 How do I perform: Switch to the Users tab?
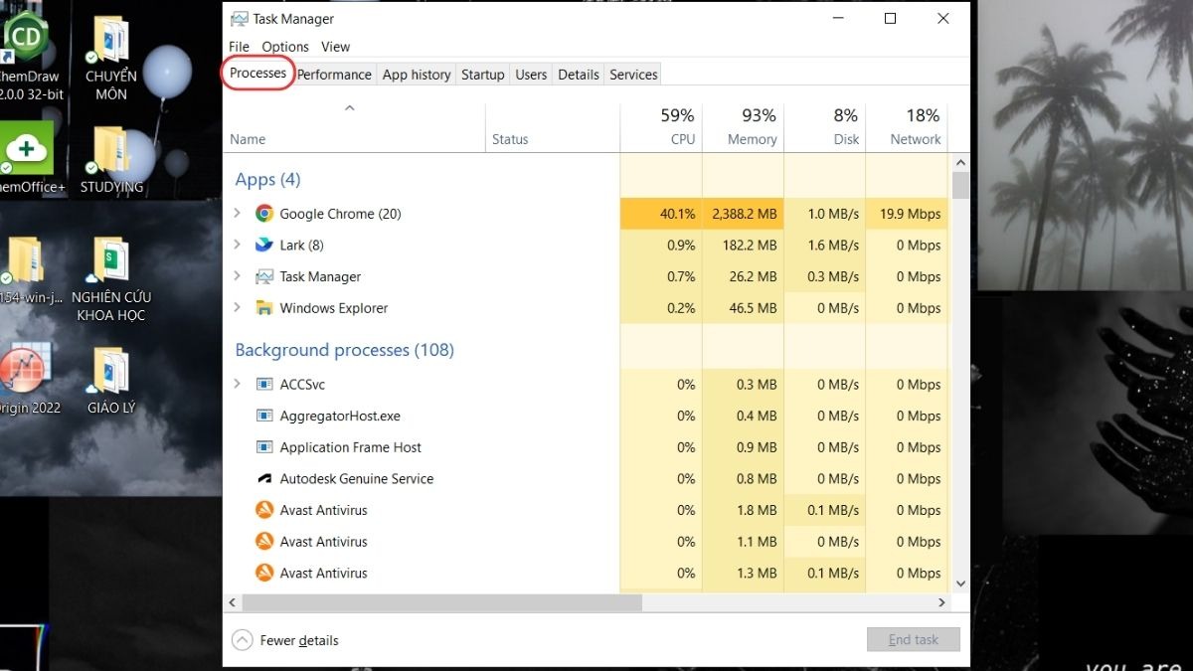tap(531, 75)
